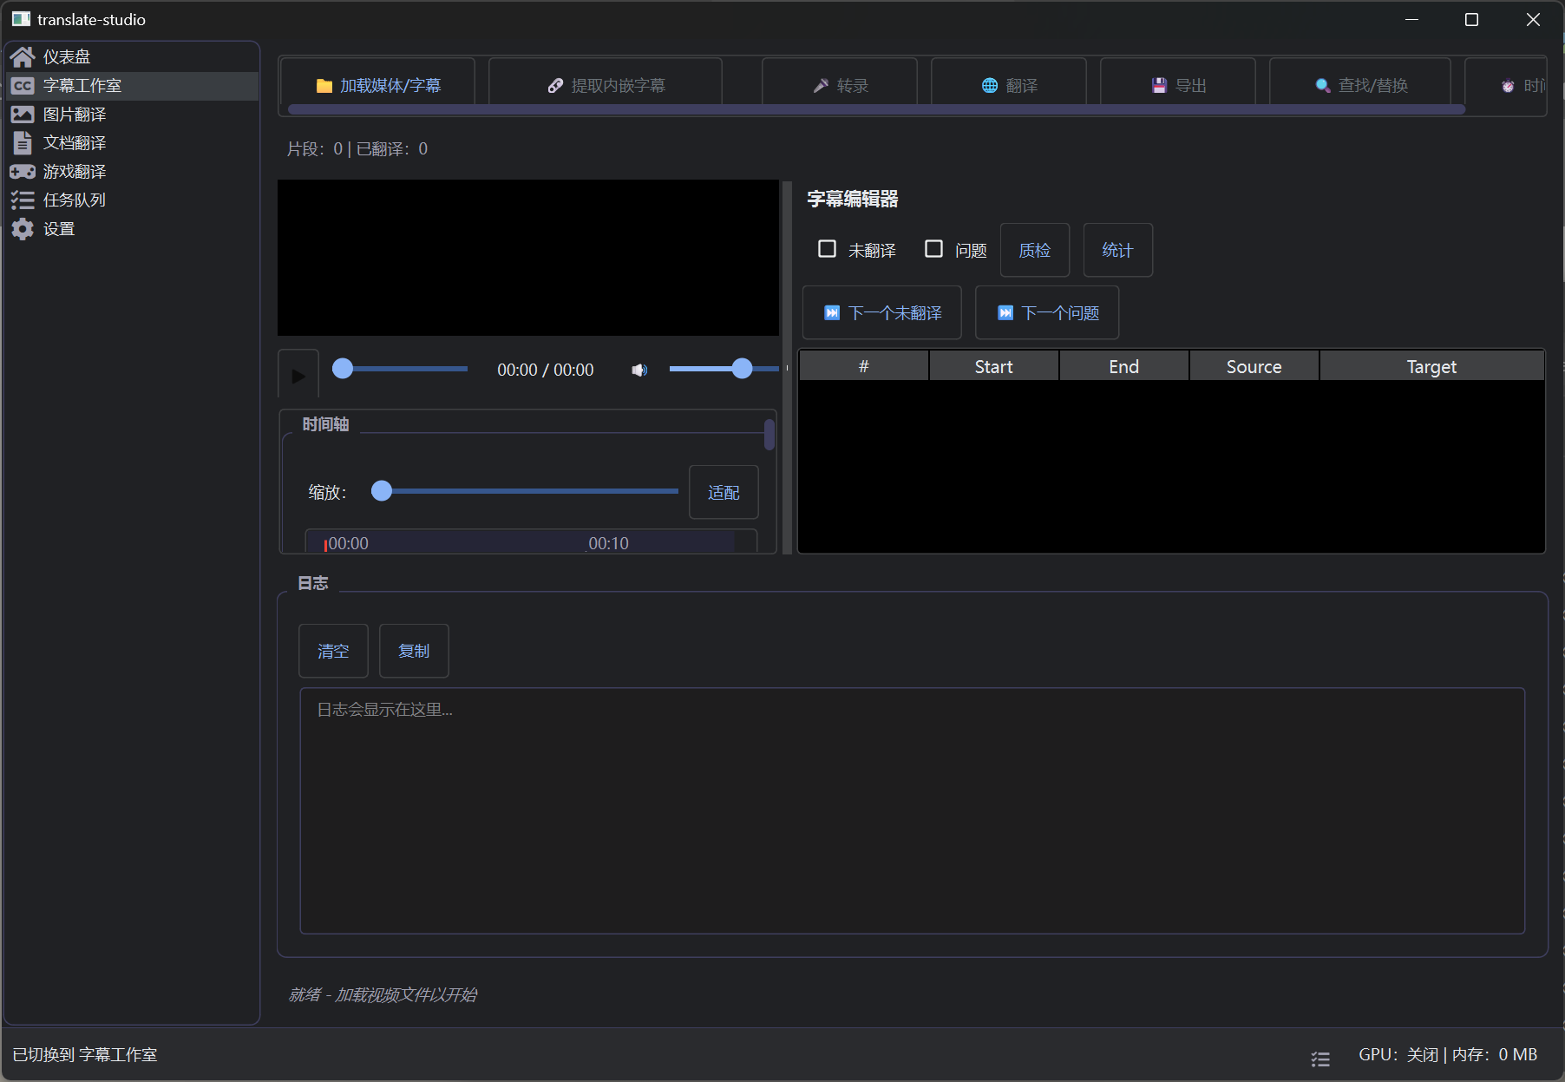Toggle the 问题 filter checkbox
1565x1082 pixels.
click(934, 250)
